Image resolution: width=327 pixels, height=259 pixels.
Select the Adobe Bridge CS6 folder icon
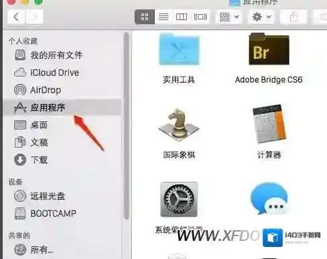[x=269, y=49]
